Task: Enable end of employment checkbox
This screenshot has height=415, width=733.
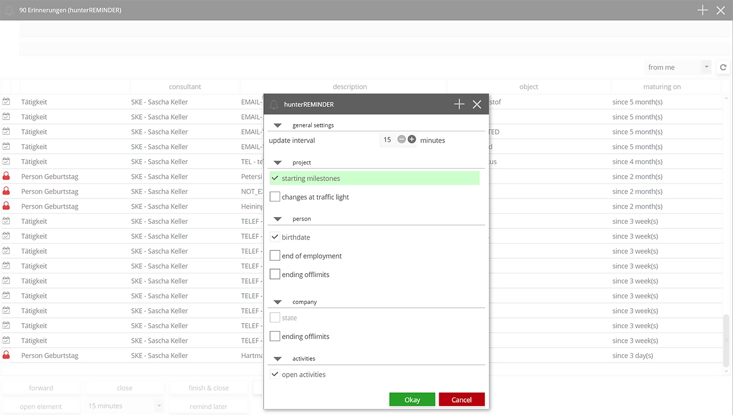Action: pyautogui.click(x=275, y=255)
